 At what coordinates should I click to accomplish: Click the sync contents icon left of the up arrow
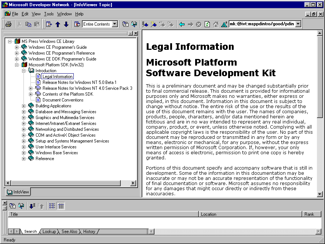(49, 24)
